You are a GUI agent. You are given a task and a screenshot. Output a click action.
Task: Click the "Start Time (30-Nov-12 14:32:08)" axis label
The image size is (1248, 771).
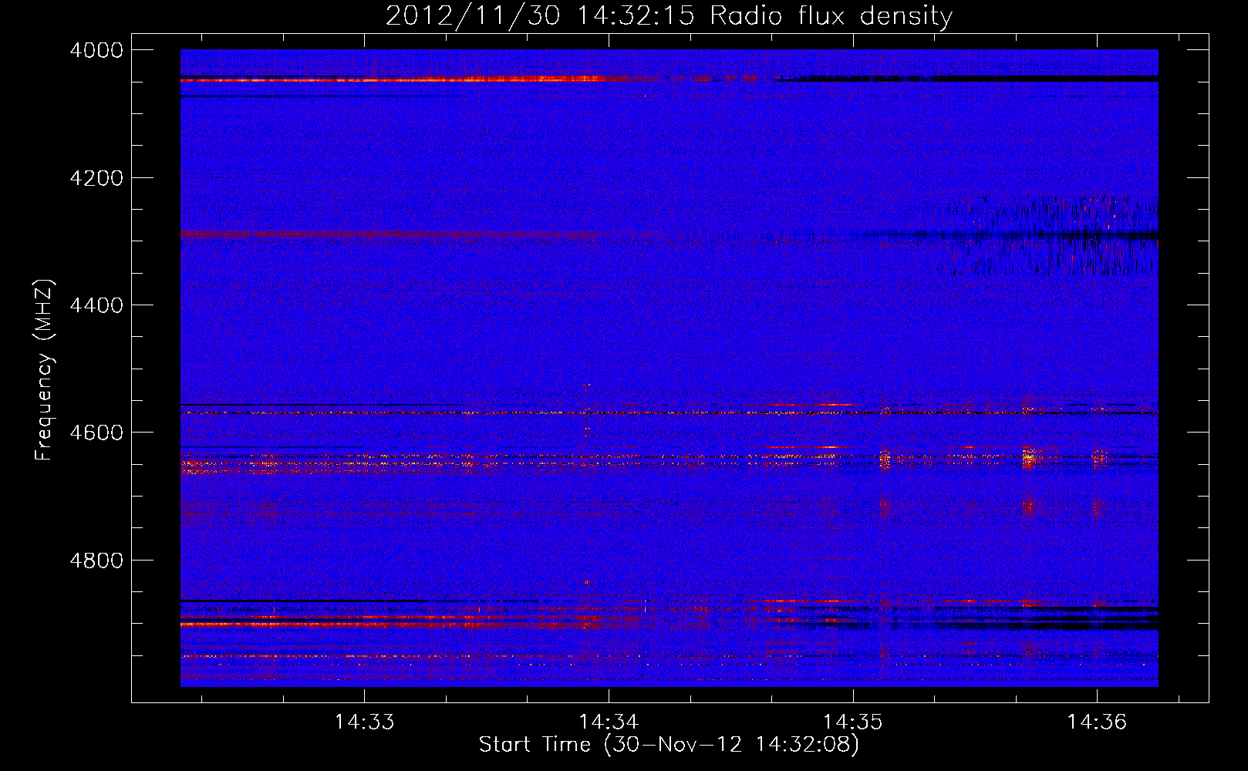pyautogui.click(x=669, y=745)
